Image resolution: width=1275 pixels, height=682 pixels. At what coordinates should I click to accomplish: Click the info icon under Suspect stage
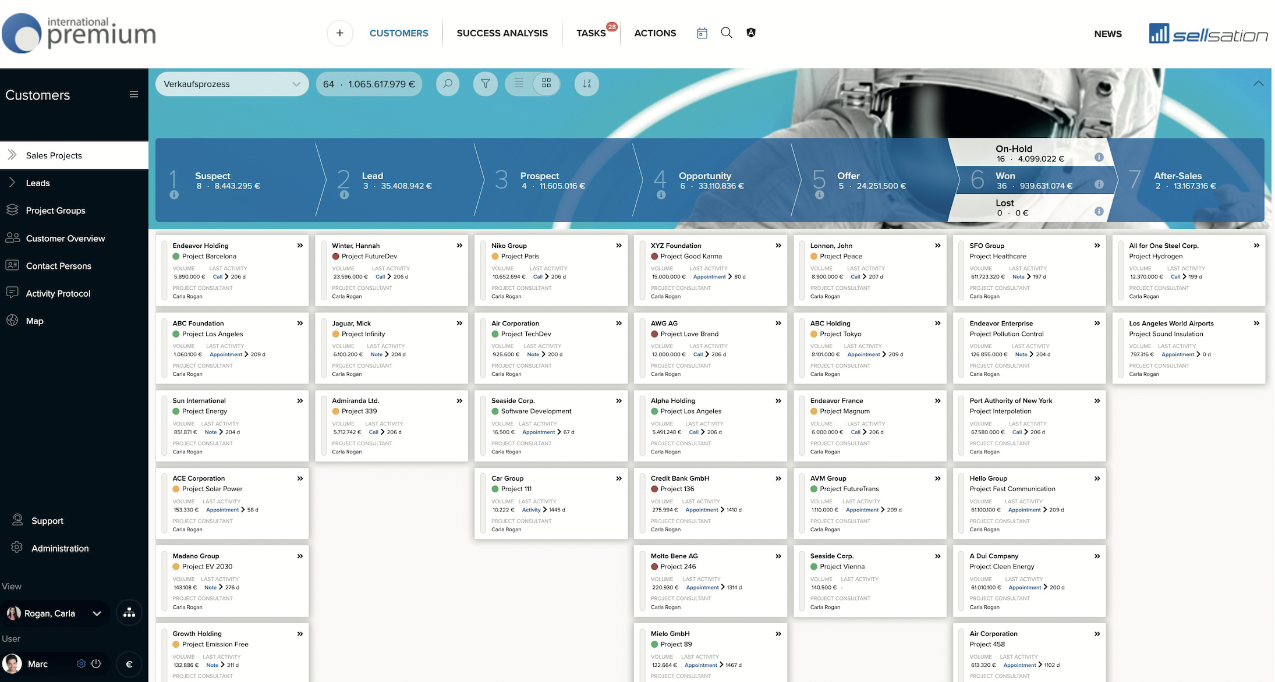click(x=173, y=195)
